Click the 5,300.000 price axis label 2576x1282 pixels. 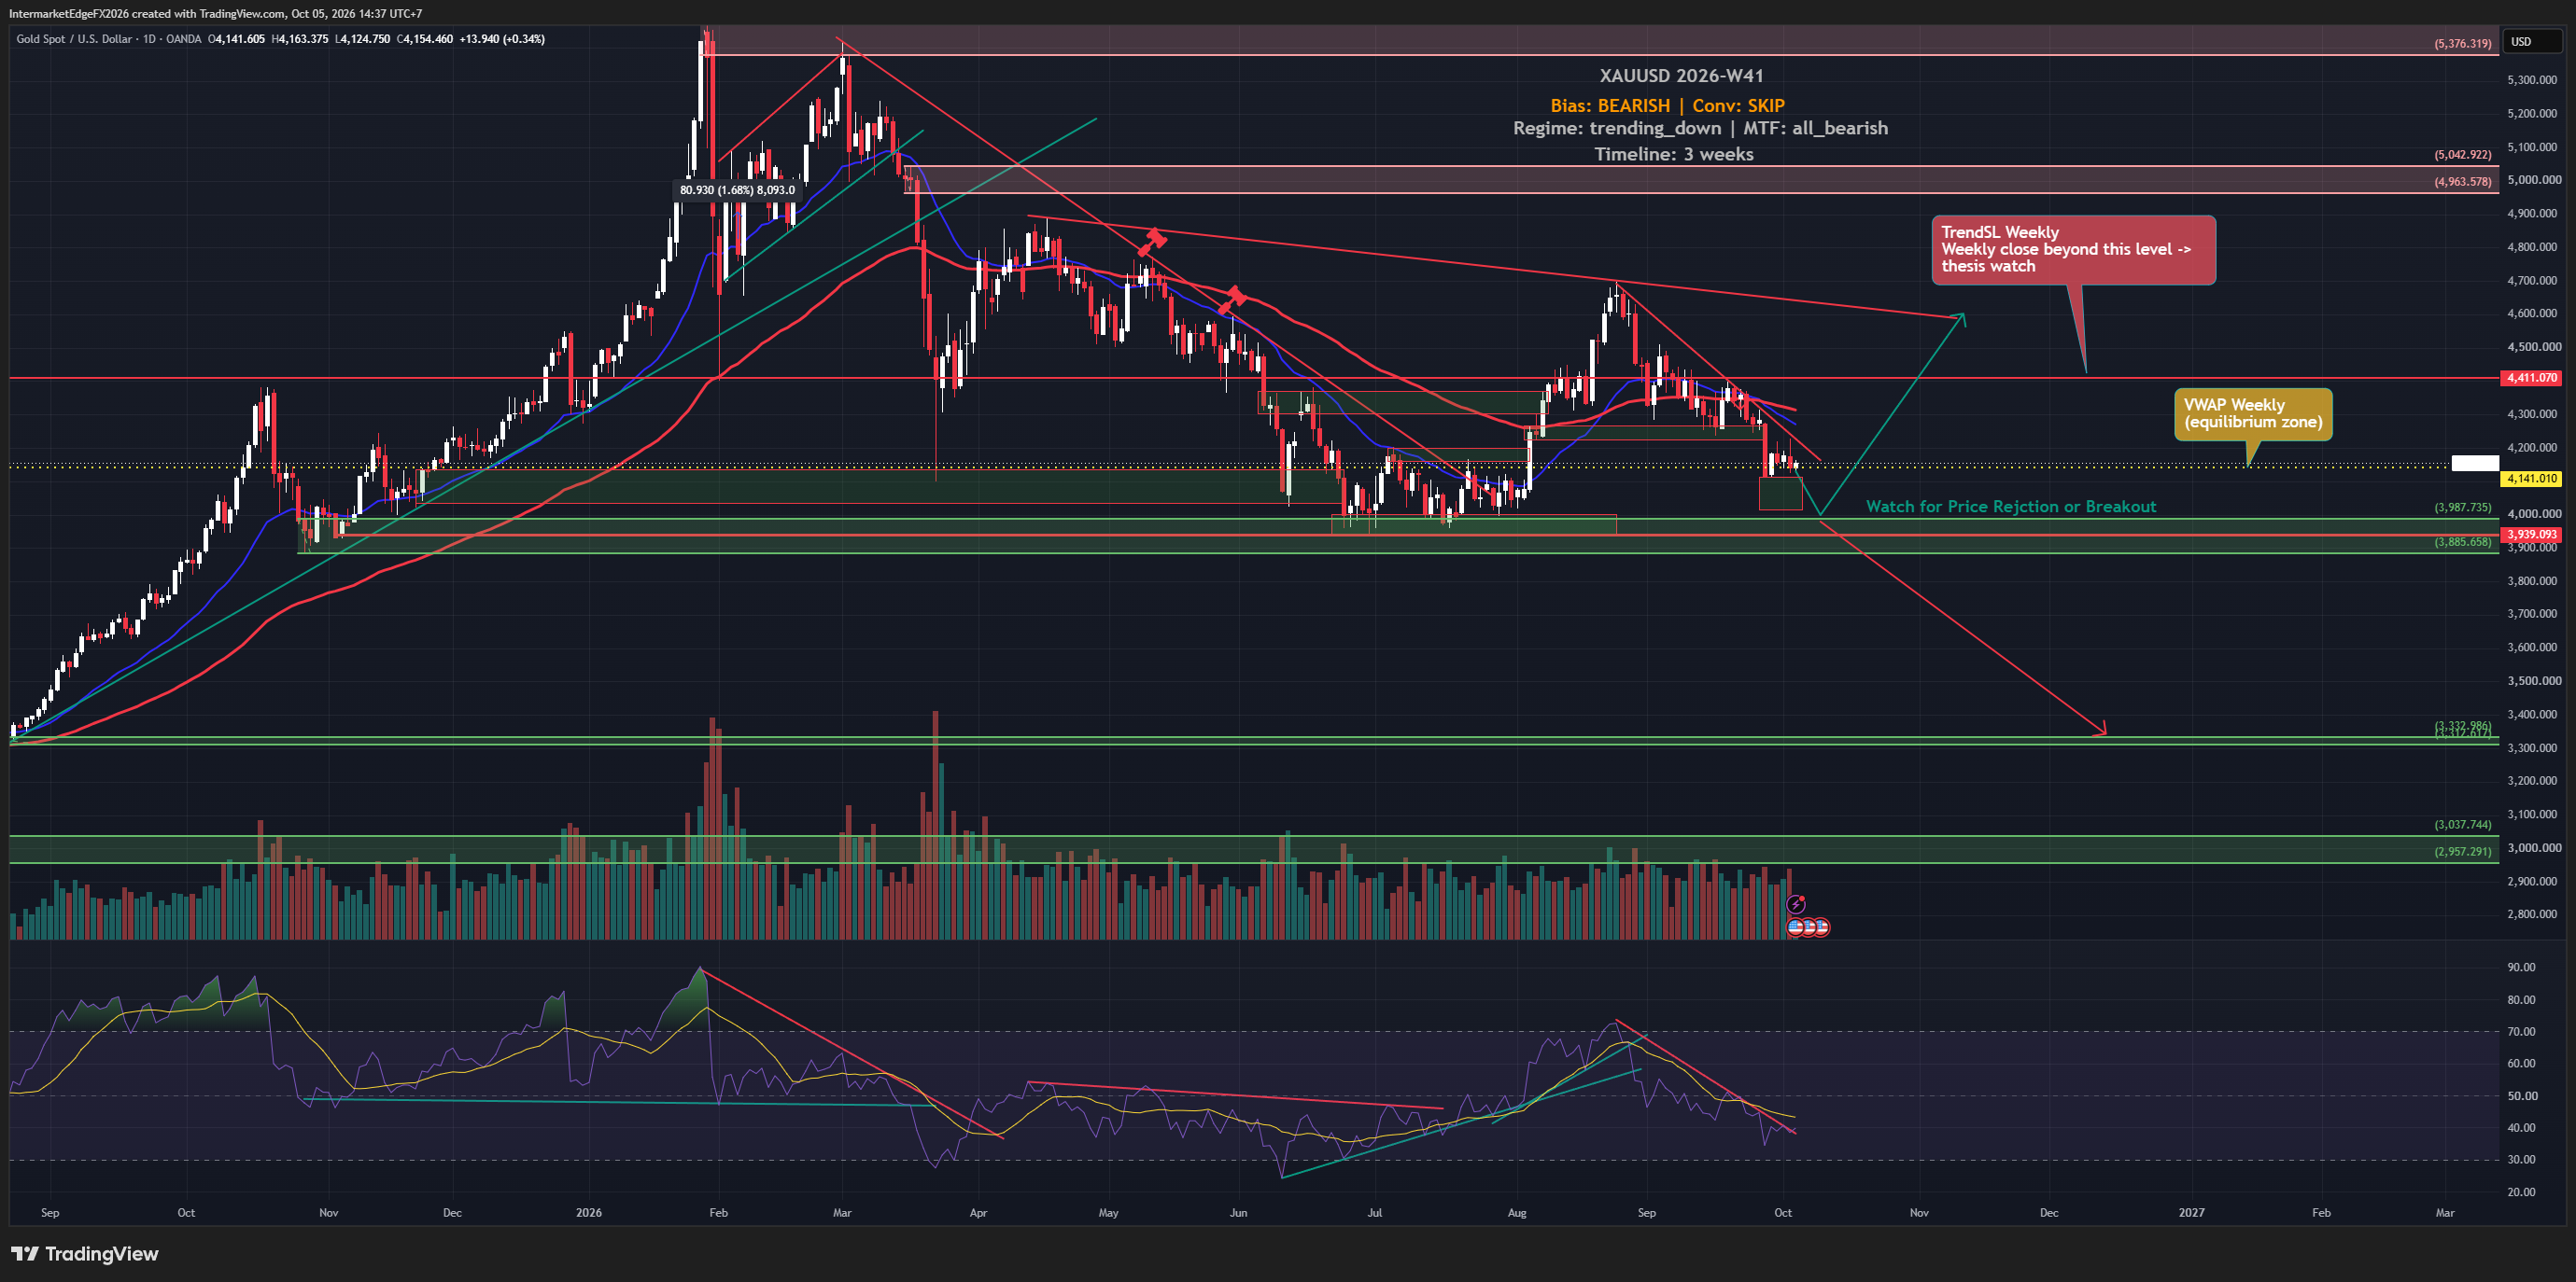pos(2534,80)
